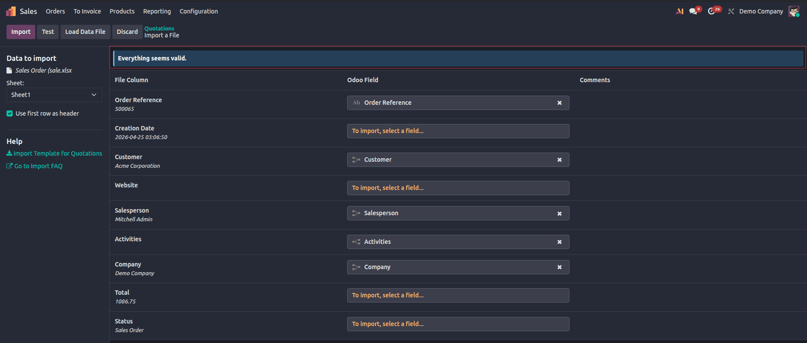Image resolution: width=807 pixels, height=343 pixels.
Task: Open the Configuration menu
Action: click(x=199, y=11)
